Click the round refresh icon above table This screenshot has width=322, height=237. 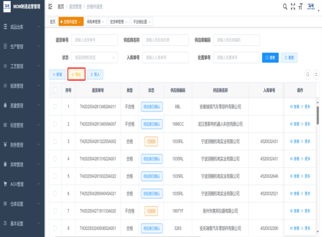click(316, 74)
